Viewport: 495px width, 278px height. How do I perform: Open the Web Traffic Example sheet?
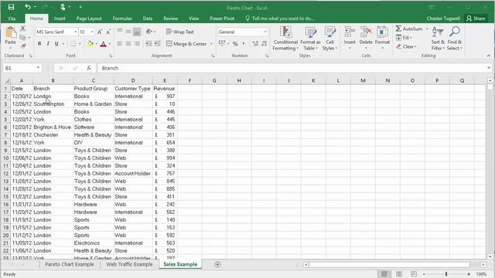pos(129,264)
